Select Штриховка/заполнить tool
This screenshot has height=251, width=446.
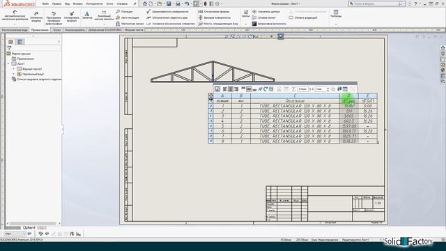point(269,24)
